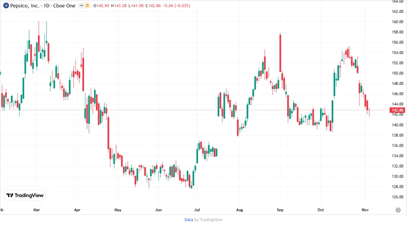Open the 'Data' link below chart
Screen dimensions: 407x225
tap(189, 220)
